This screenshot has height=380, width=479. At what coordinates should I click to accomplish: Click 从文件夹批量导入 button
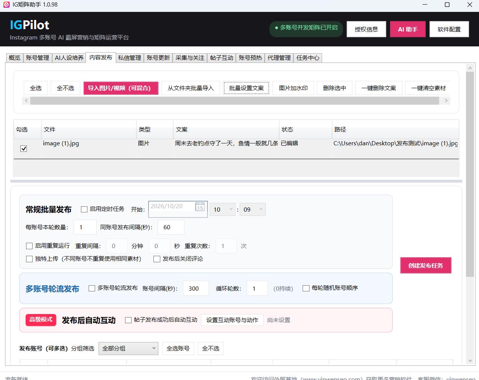click(x=191, y=88)
